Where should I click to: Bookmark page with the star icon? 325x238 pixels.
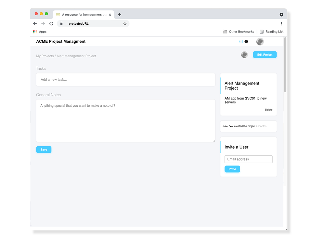(125, 24)
